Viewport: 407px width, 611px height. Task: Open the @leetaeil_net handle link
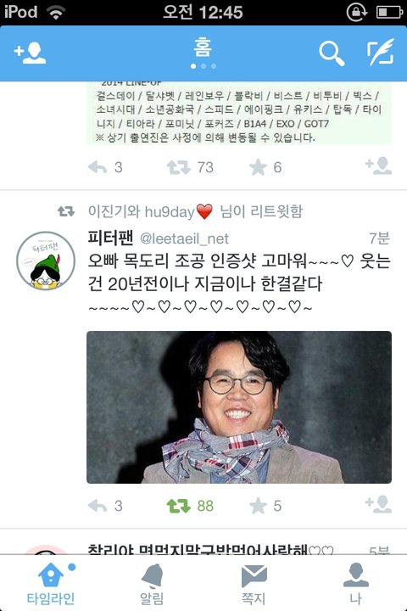pos(184,238)
